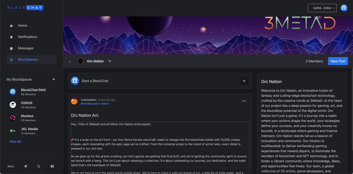
Task: Click the 'Orc Nation Art:' post title
Action: [x=85, y=116]
